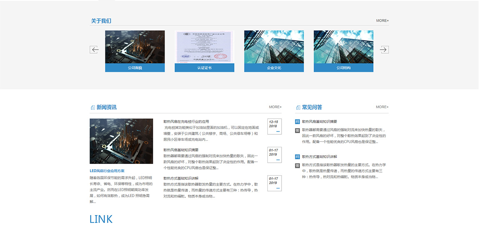
Task: Open article 散热风扇在充电桩行业的应用
Action: pos(186,121)
